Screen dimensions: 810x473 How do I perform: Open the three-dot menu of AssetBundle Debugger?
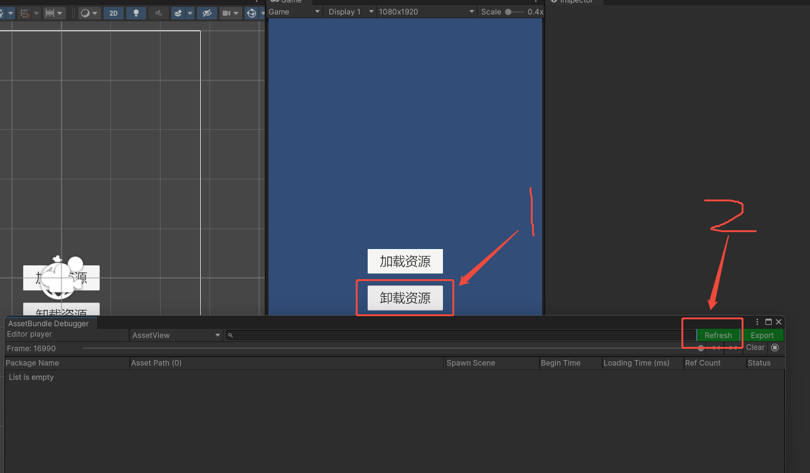pos(757,322)
